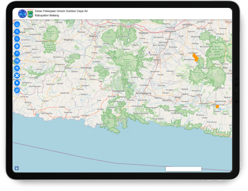Click the orange square marker near Kalipare
The image size is (248, 191).
coord(217,106)
